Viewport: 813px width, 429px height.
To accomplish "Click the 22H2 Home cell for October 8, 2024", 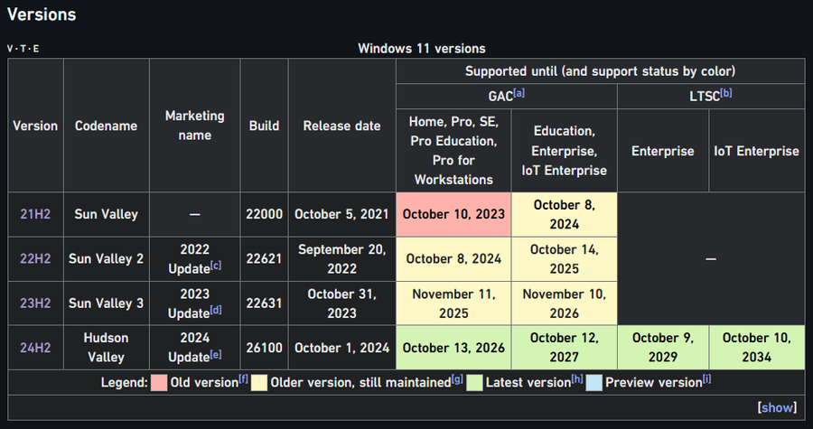I will [453, 259].
